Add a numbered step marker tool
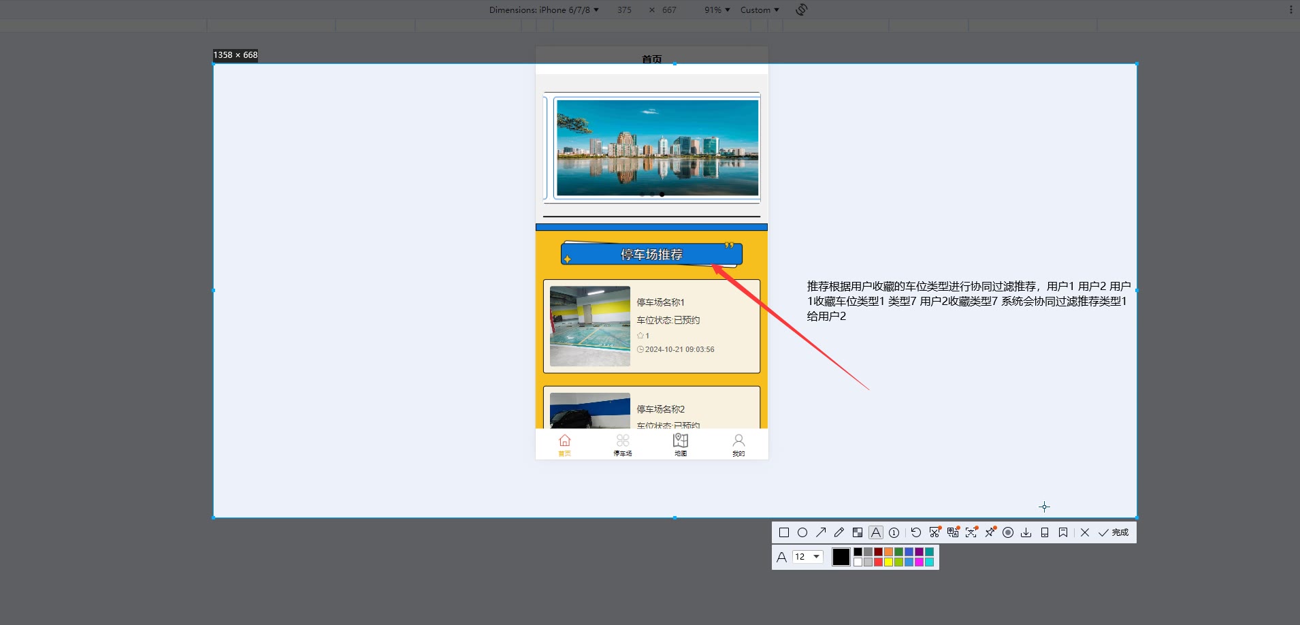This screenshot has width=1300, height=625. click(894, 532)
